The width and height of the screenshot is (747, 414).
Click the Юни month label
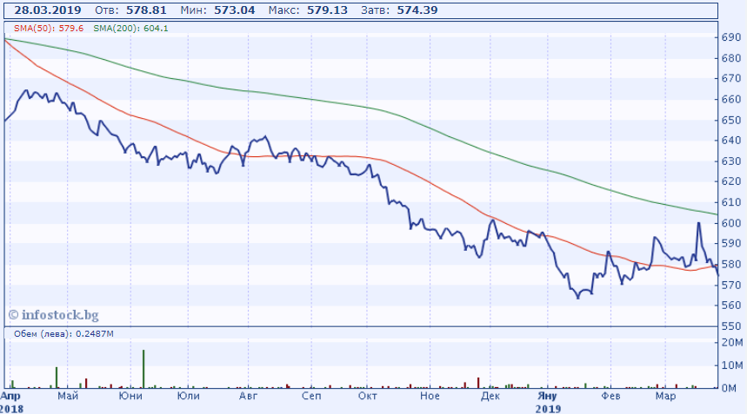[130, 396]
